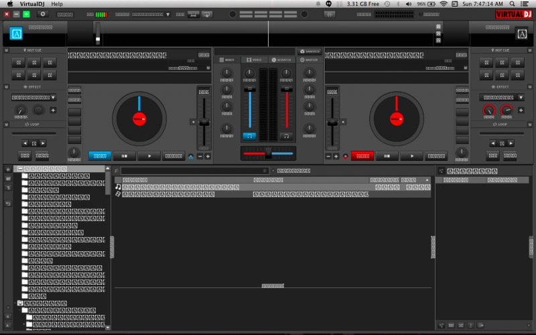Switch to the Scratch tab in mixer
This screenshot has width=536, height=335.
[x=281, y=60]
